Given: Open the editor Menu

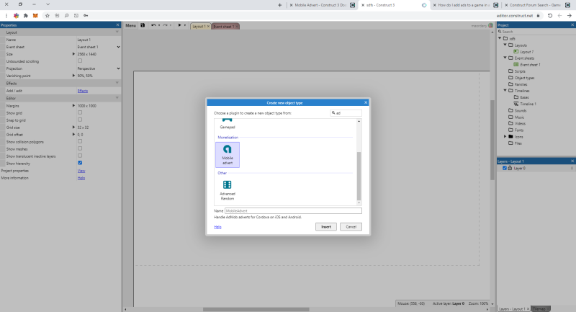Looking at the screenshot, I should tap(130, 26).
